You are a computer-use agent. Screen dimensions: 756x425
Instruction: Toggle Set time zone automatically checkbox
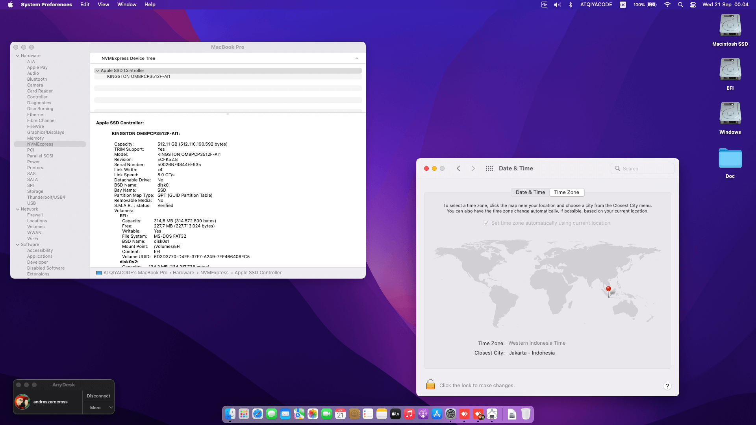[x=486, y=223]
